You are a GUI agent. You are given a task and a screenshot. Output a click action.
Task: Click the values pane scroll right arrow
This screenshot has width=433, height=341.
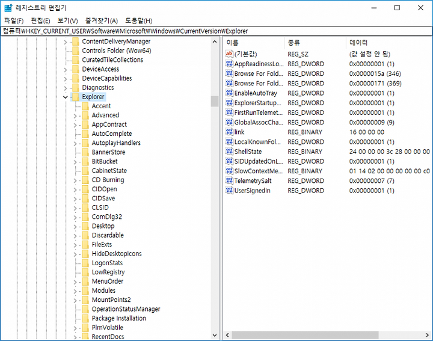pos(427,335)
